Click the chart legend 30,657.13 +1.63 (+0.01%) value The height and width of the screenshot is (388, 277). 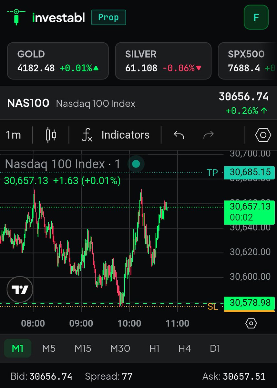62,180
